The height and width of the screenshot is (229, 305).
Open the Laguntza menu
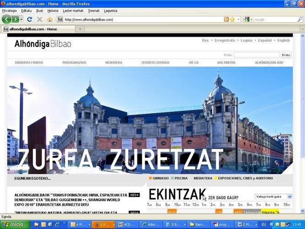[x=110, y=11]
